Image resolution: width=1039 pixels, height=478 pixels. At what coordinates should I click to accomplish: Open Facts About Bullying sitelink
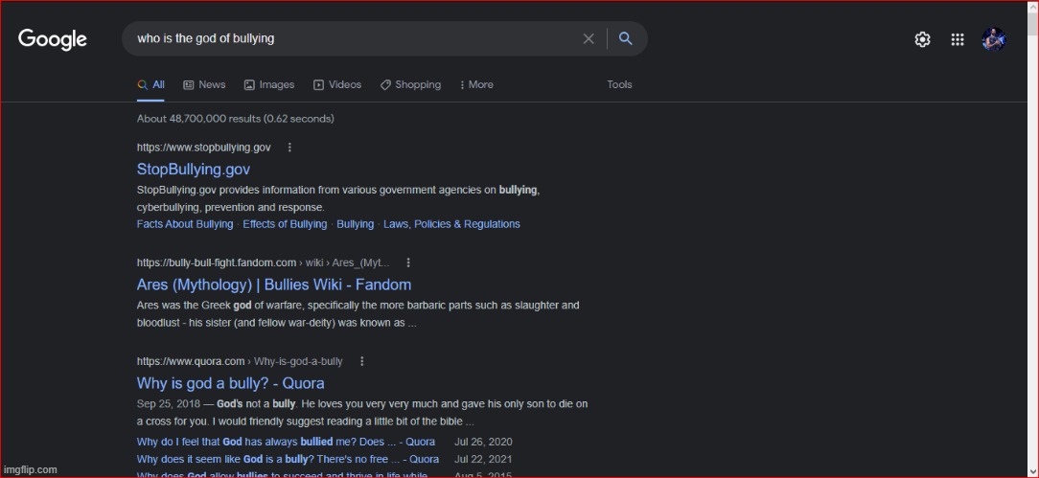pos(185,224)
